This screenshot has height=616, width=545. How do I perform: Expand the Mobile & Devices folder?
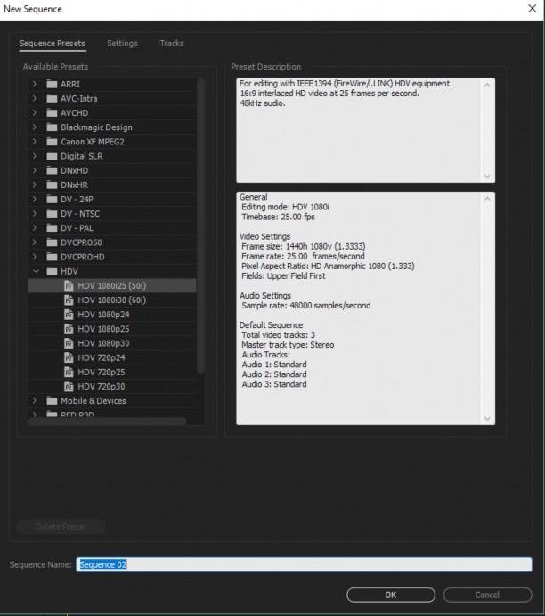(35, 401)
